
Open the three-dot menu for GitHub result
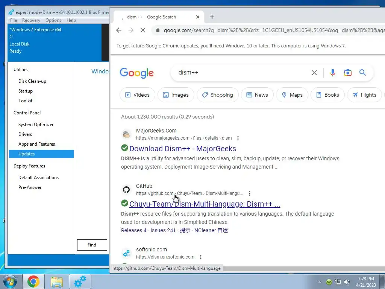pos(250,193)
